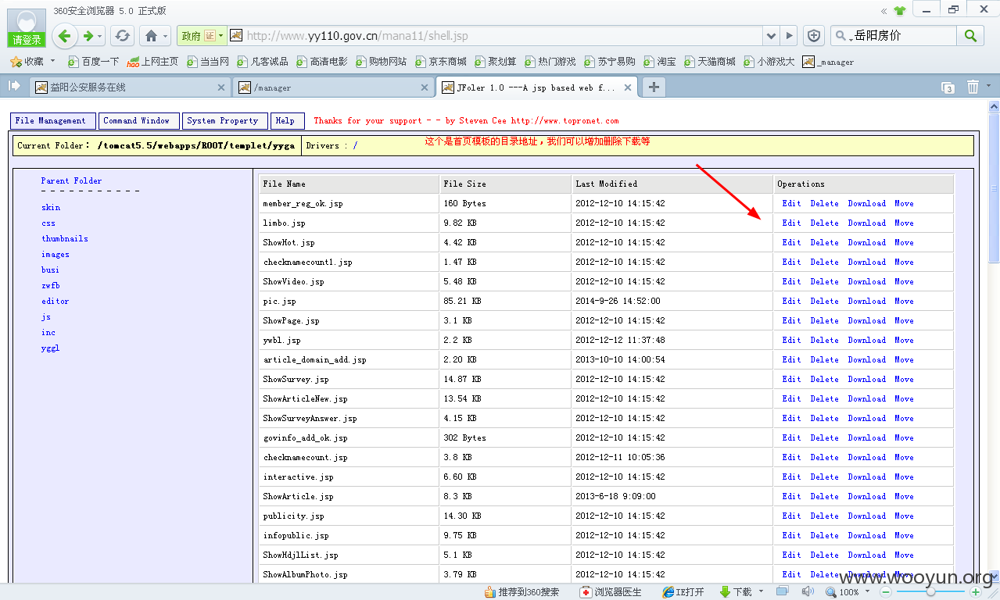Open 收藏 favorites star
Viewport: 1000px width, 600px height.
[x=28, y=61]
